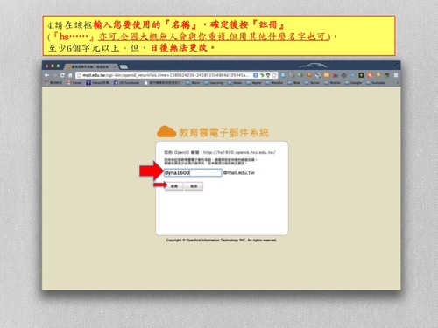This screenshot has height=328, width=438.
Task: Expand the Work bookmarks folder
Action: (193, 83)
